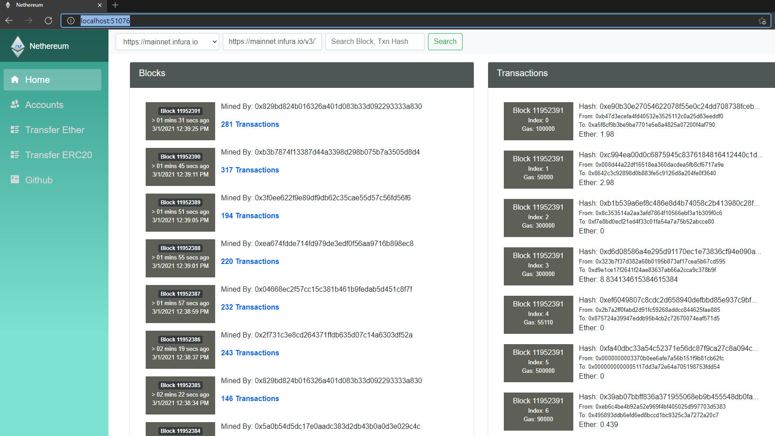Go back with browser back arrow
This screenshot has width=775, height=436.
pos(9,21)
